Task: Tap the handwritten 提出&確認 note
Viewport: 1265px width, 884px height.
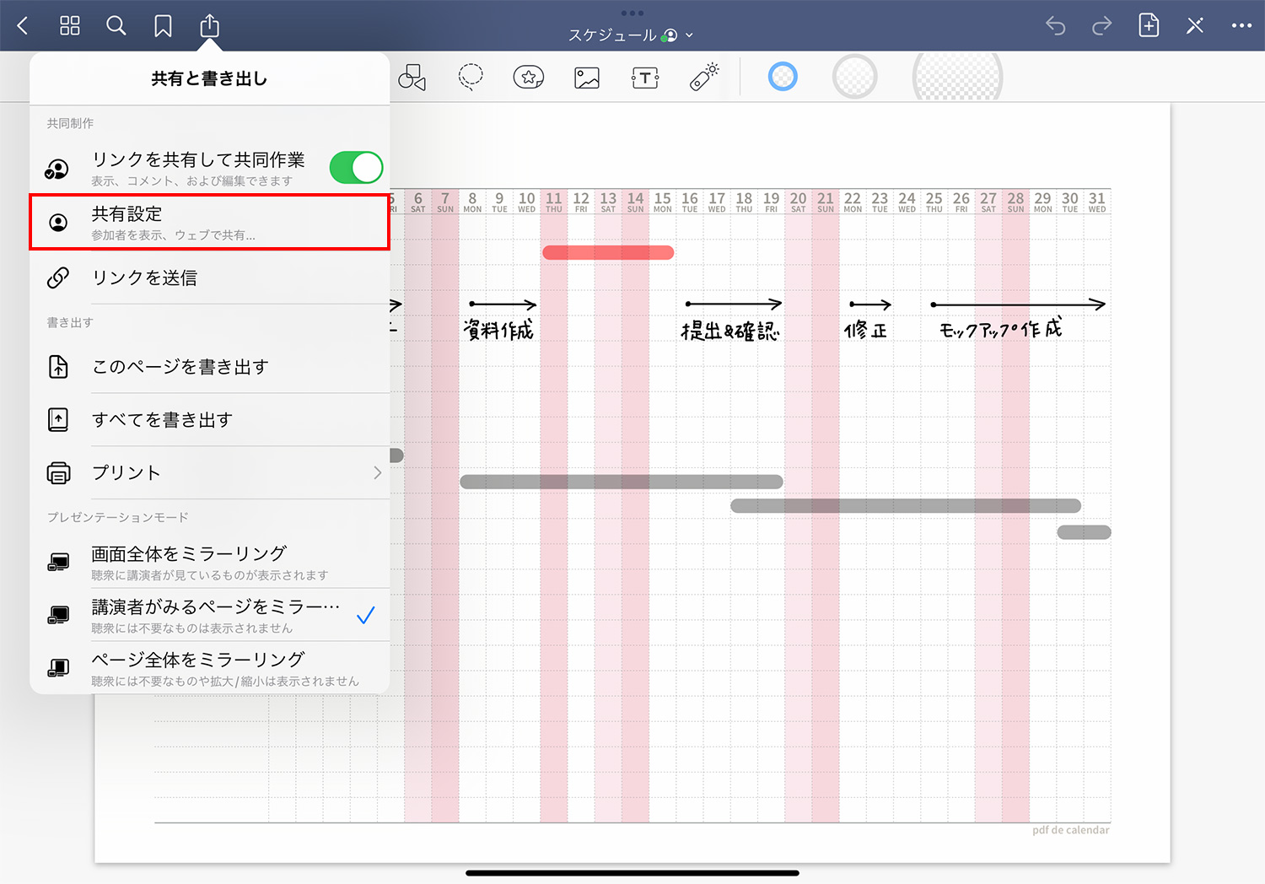Action: point(730,331)
